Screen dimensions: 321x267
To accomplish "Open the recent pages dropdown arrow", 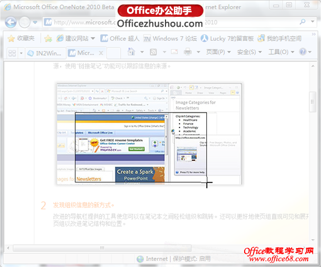I will 35,22.
